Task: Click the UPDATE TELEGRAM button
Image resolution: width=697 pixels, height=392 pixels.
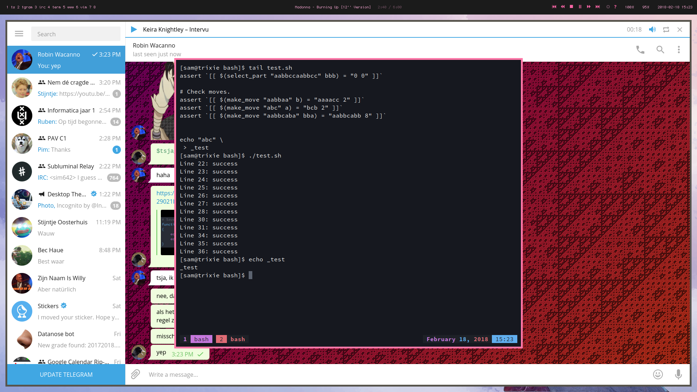Action: [66, 375]
